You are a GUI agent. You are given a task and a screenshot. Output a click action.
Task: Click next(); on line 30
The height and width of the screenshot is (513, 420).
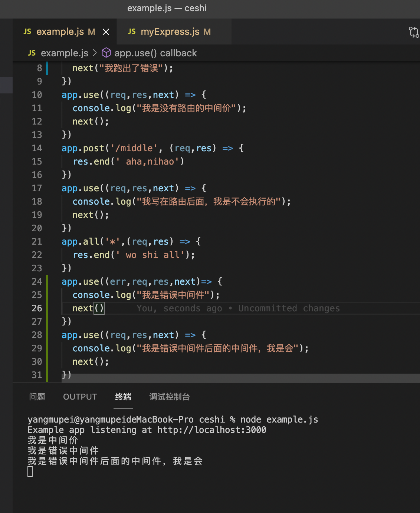91,362
